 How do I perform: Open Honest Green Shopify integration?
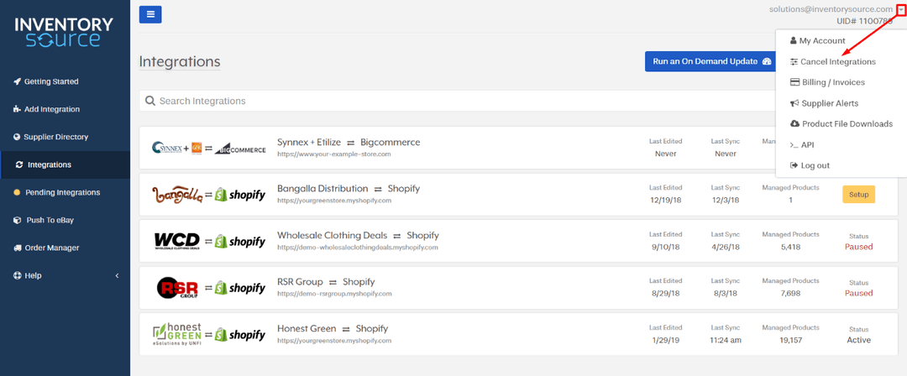333,328
